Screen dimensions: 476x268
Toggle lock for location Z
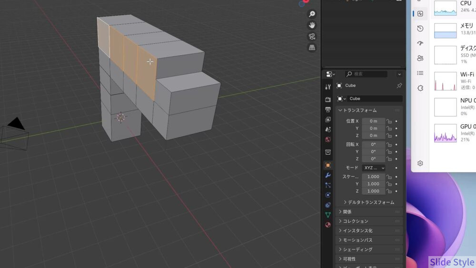point(389,136)
